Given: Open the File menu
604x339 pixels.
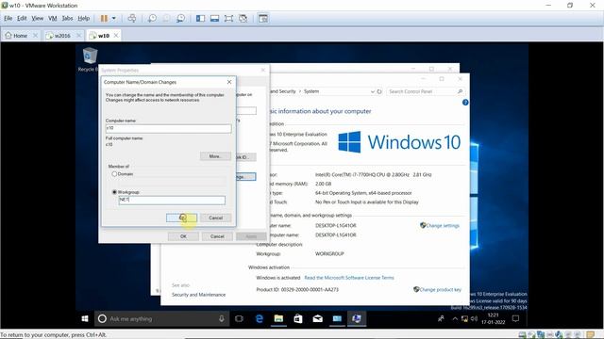Looking at the screenshot, I should pyautogui.click(x=8, y=18).
